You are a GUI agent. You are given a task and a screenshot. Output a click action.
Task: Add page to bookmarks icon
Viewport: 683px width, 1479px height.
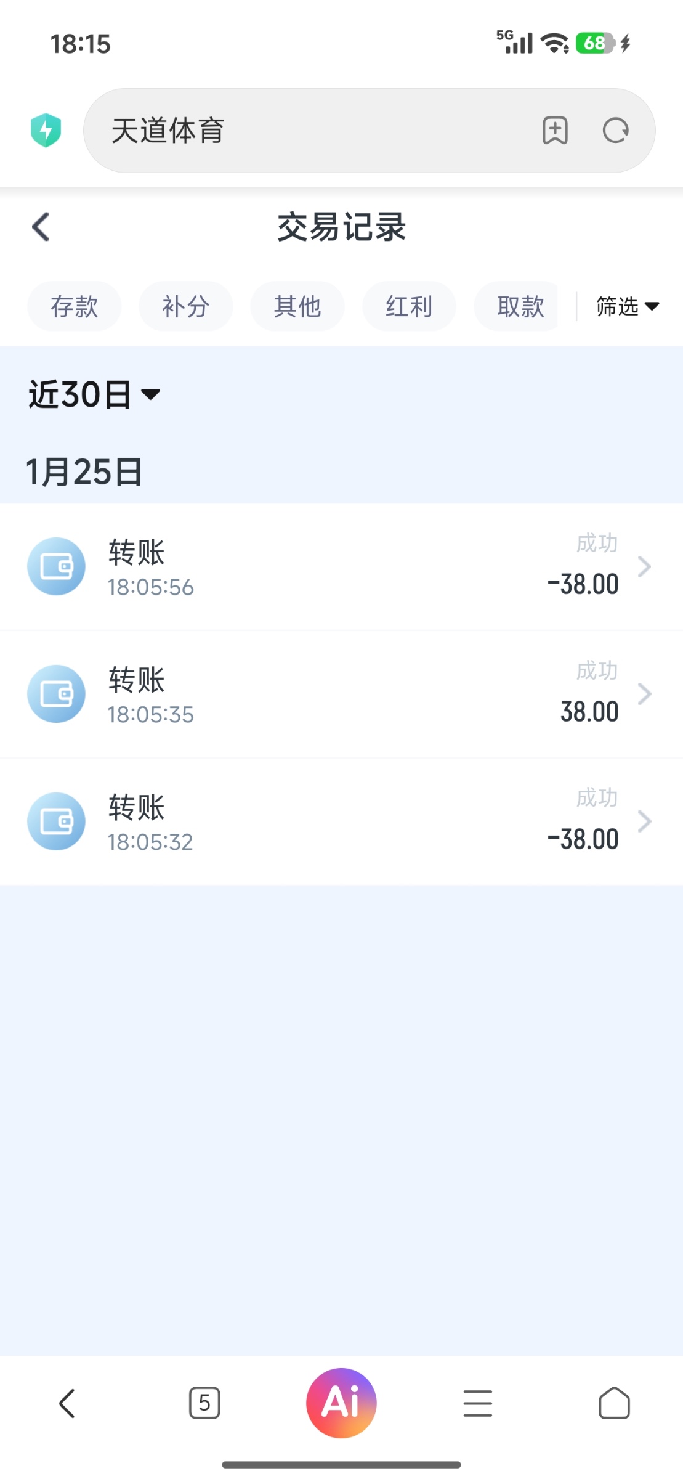[x=554, y=130]
